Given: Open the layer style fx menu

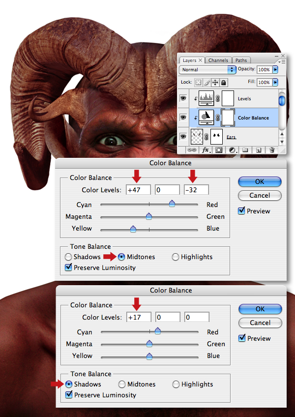Looking at the screenshot, I should [x=206, y=150].
